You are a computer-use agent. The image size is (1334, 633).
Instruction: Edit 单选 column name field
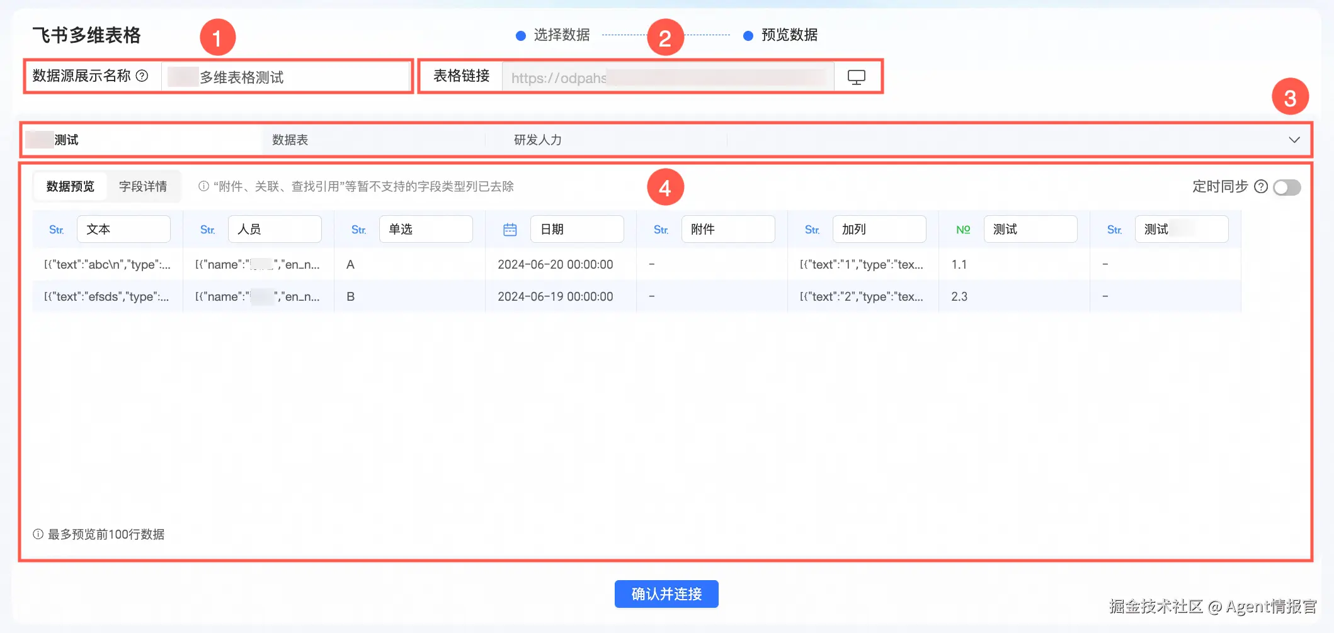pos(426,229)
